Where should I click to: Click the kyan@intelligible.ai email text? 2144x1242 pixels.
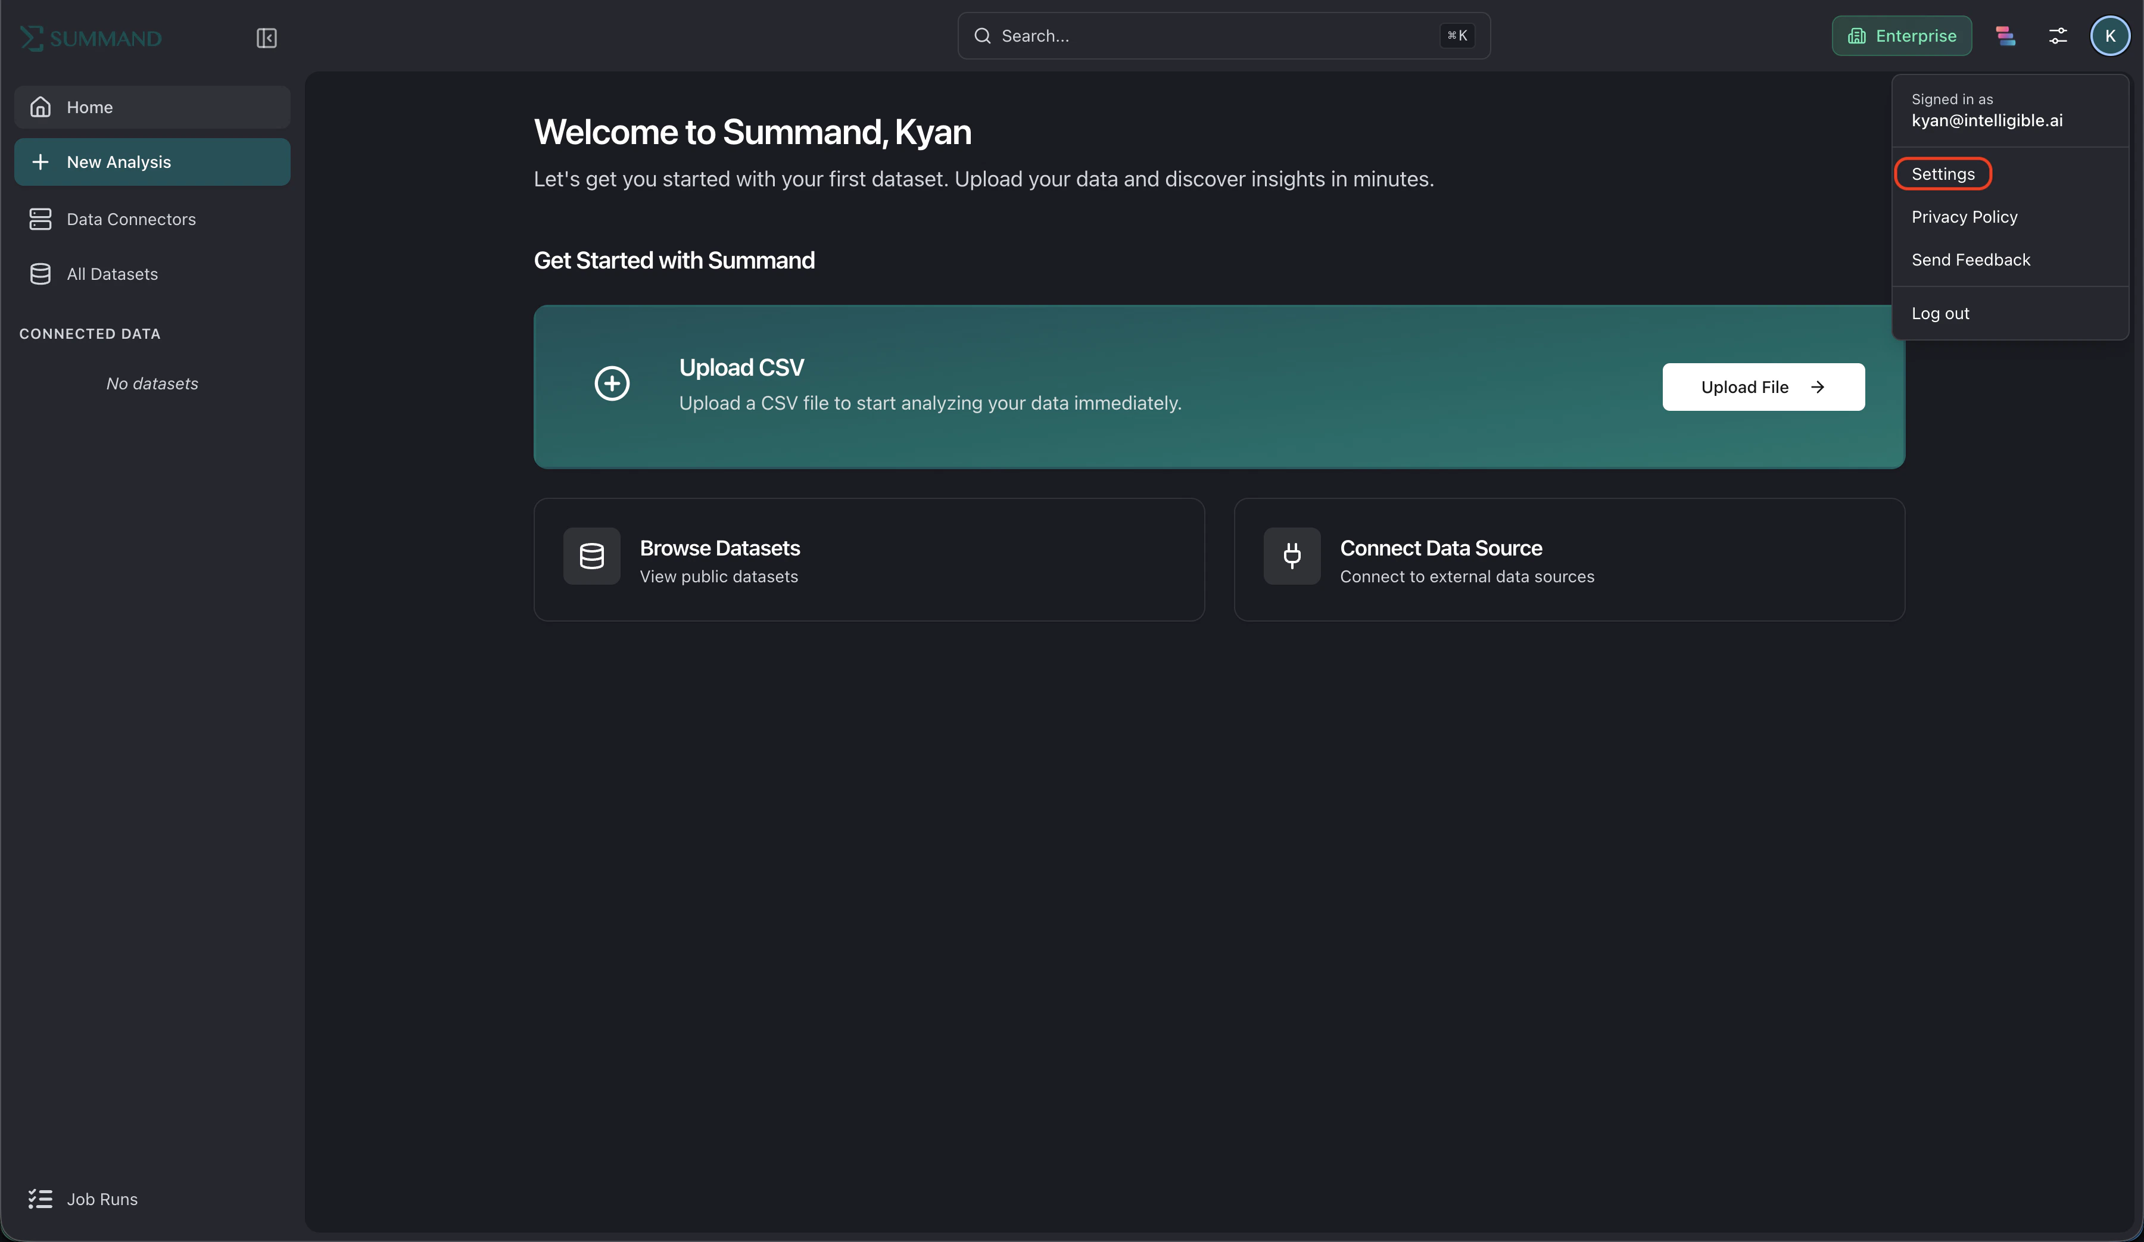1987,120
